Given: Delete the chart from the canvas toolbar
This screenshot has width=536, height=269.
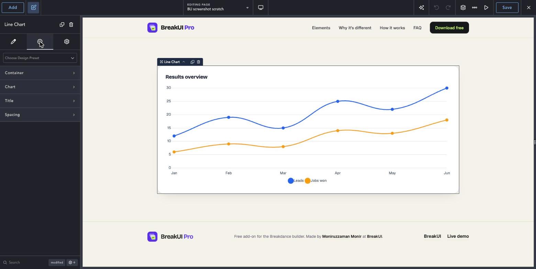Looking at the screenshot, I should 198,62.
